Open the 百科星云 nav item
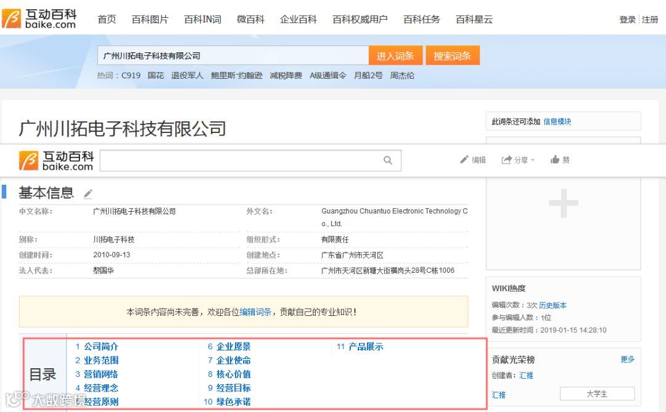Viewport: 666px width, 412px height. tap(474, 19)
